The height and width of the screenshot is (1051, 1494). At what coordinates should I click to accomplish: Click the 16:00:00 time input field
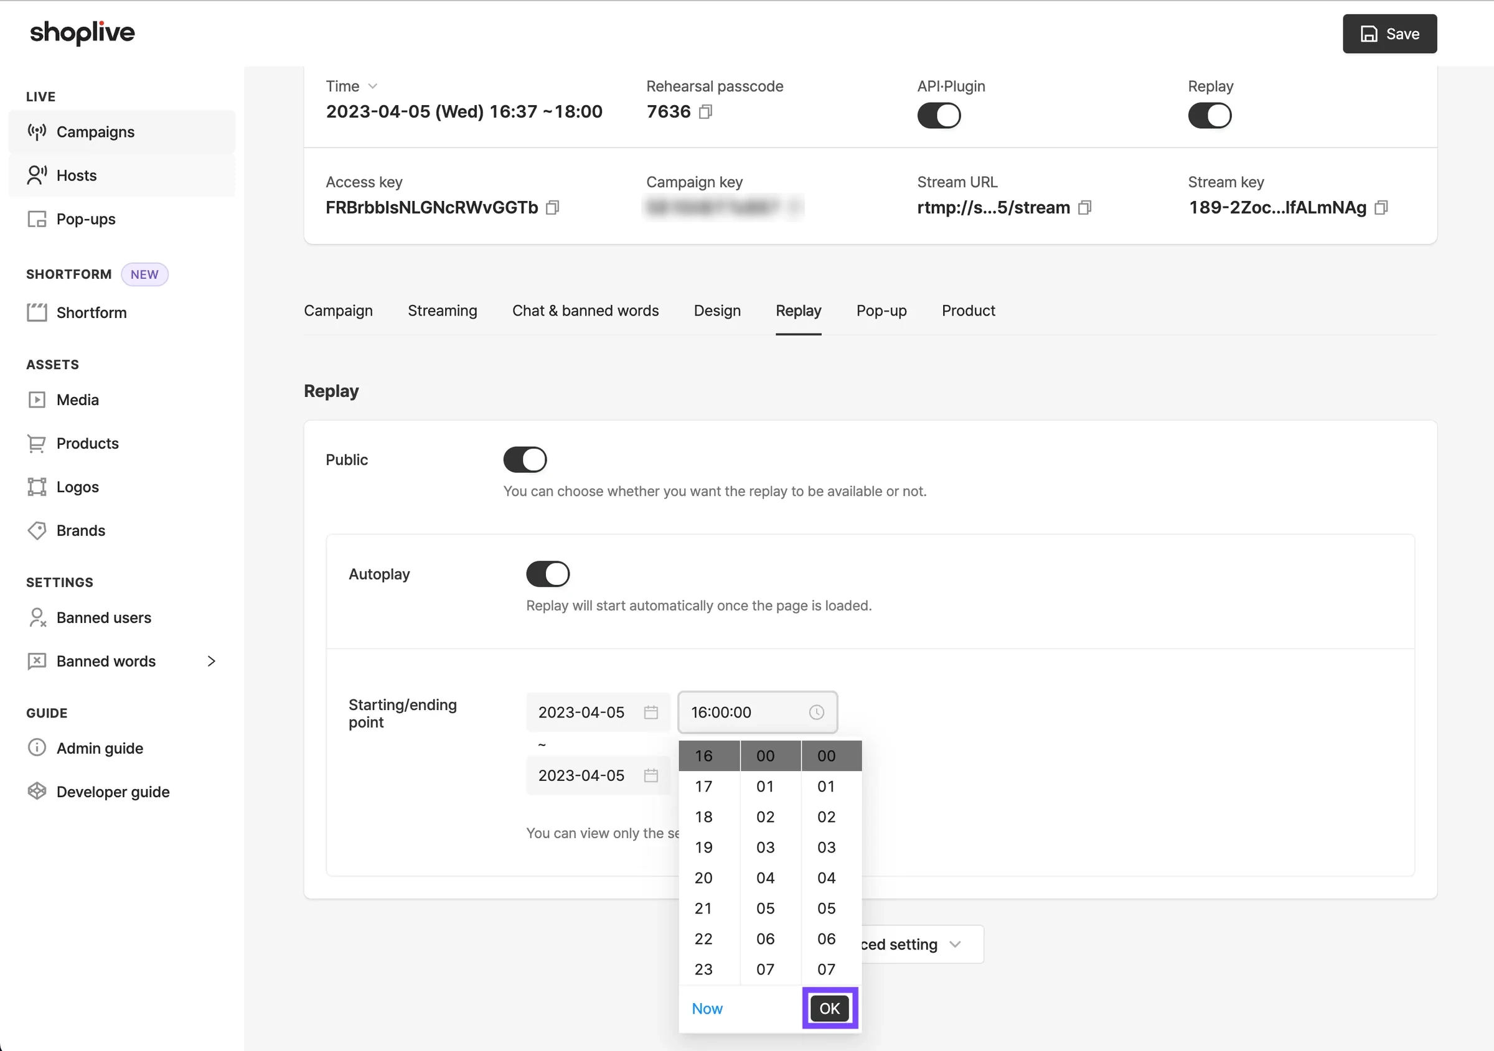click(758, 713)
